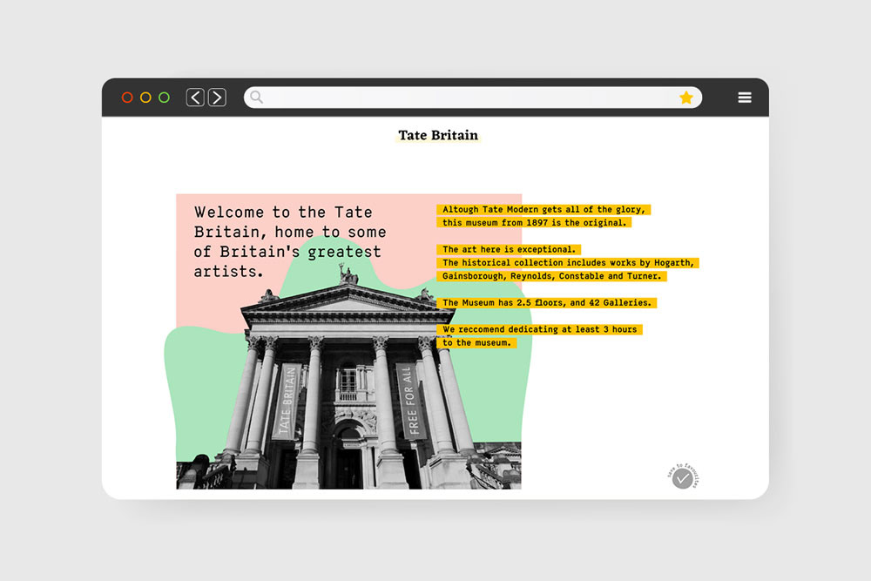871x581 pixels.
Task: Click the save to favourites checkmark
Action: [683, 478]
